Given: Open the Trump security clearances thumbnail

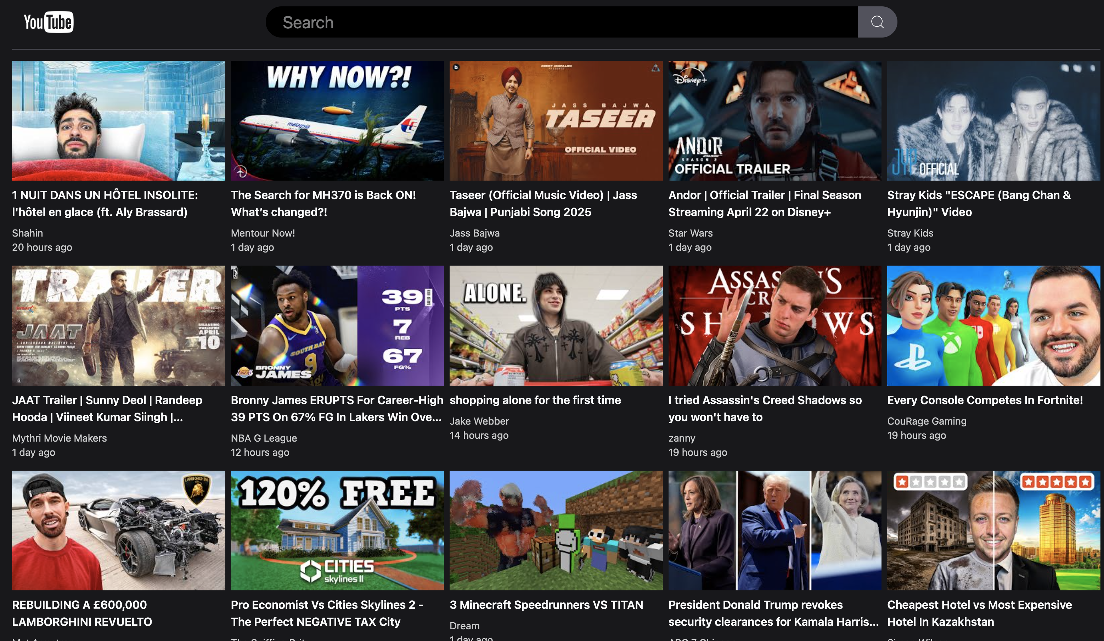Looking at the screenshot, I should pyautogui.click(x=775, y=530).
